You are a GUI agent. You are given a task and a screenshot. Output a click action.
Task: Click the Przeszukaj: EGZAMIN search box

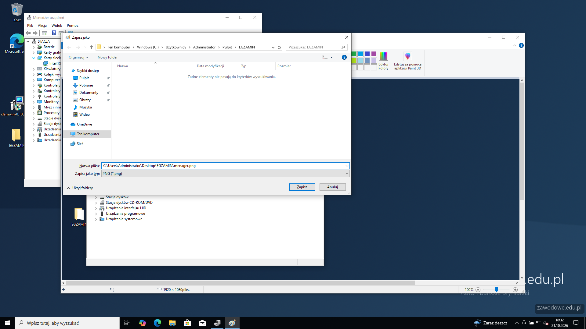(317, 47)
